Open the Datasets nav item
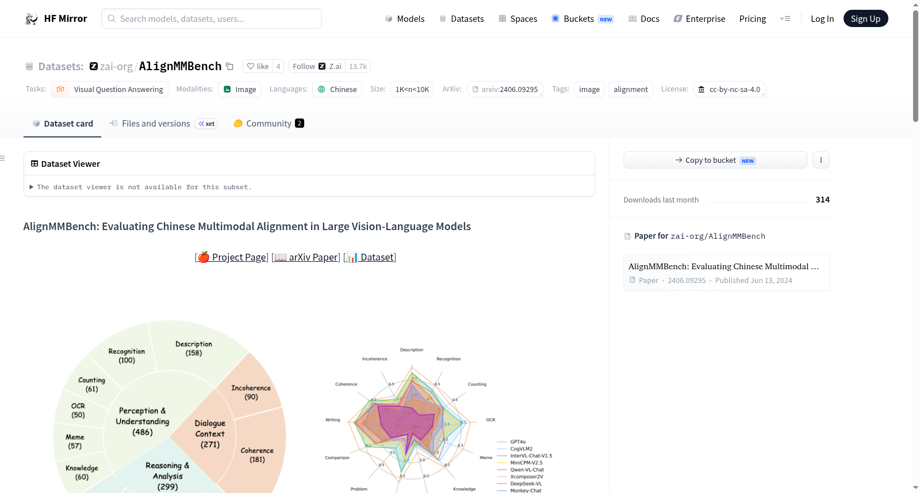The width and height of the screenshot is (920, 493). (x=462, y=19)
